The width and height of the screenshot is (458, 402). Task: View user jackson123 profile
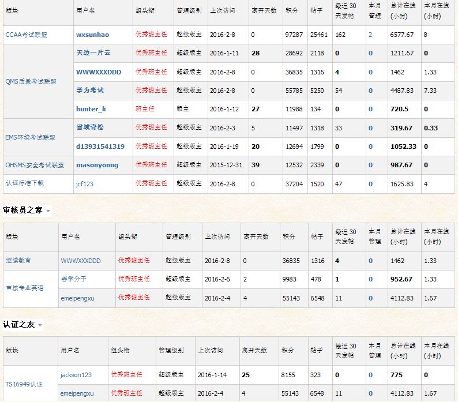coord(76,375)
